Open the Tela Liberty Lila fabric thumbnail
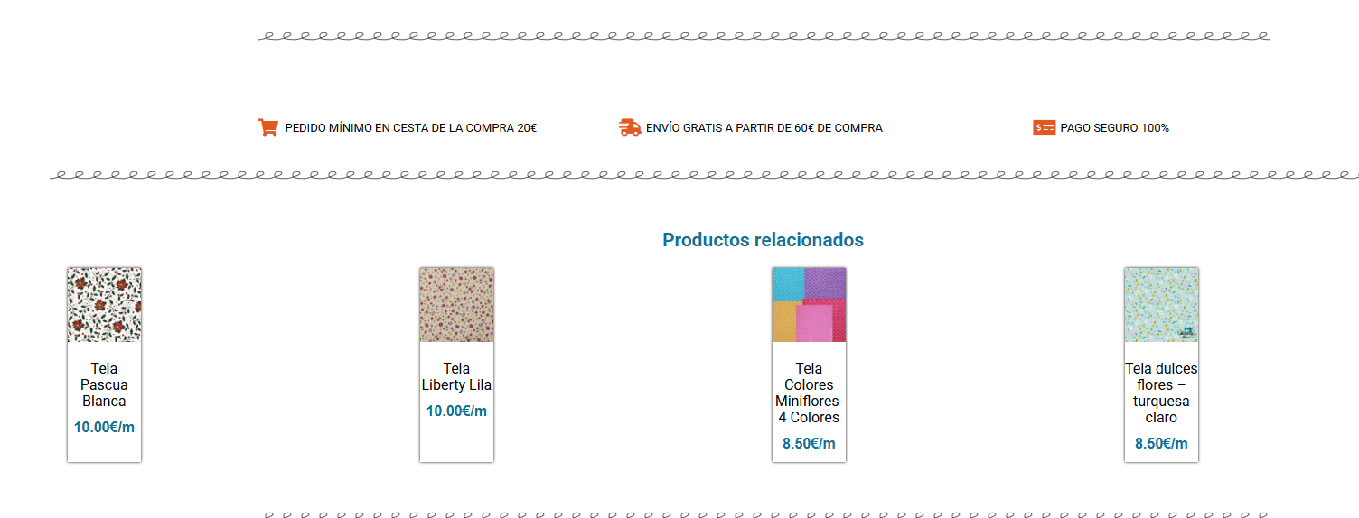The width and height of the screenshot is (1359, 518). 456,305
